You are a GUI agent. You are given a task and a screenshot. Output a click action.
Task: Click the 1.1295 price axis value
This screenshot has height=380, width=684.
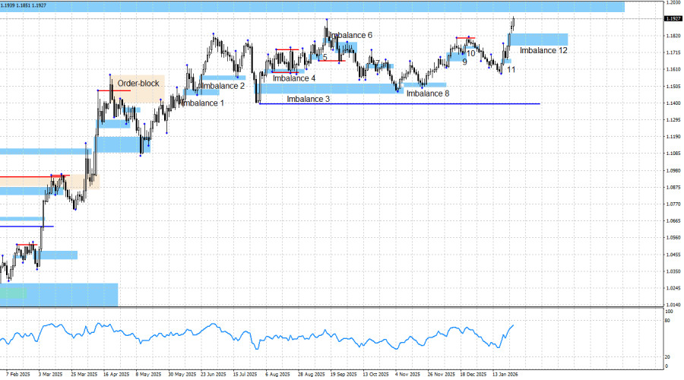pos(673,120)
